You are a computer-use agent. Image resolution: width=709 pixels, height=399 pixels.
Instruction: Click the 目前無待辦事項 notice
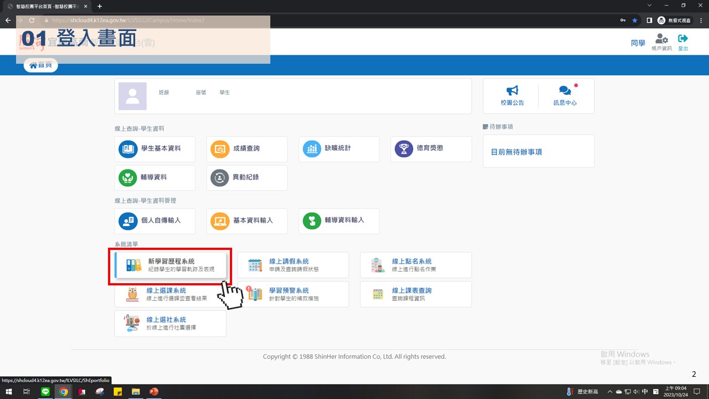[x=517, y=152]
